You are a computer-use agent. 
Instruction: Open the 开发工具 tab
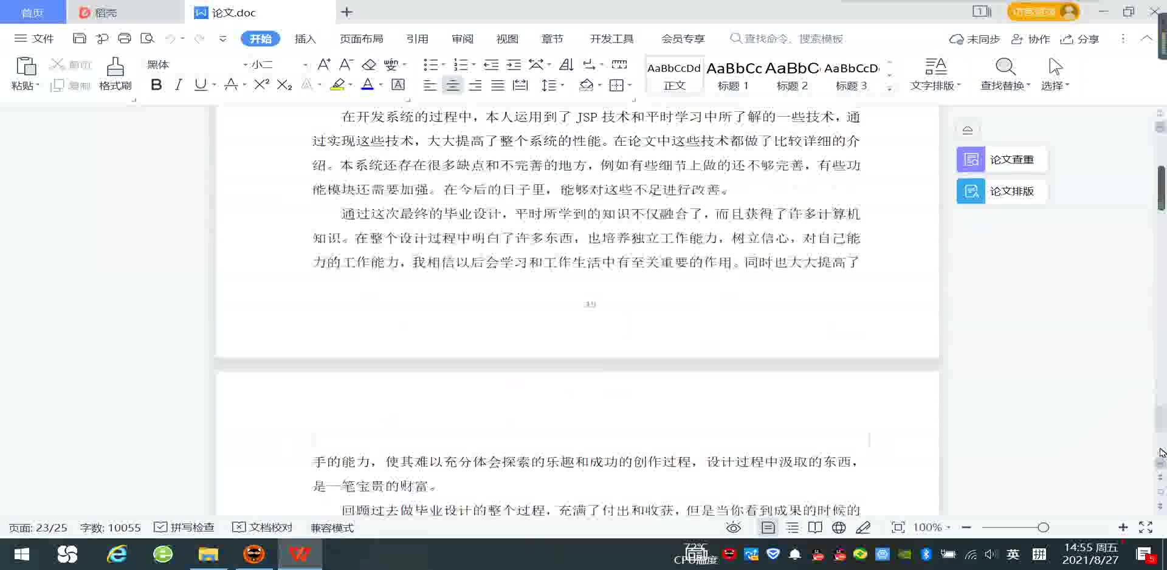tap(611, 38)
